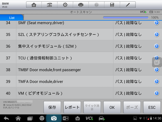Click the 保存 save button

pos(52,107)
